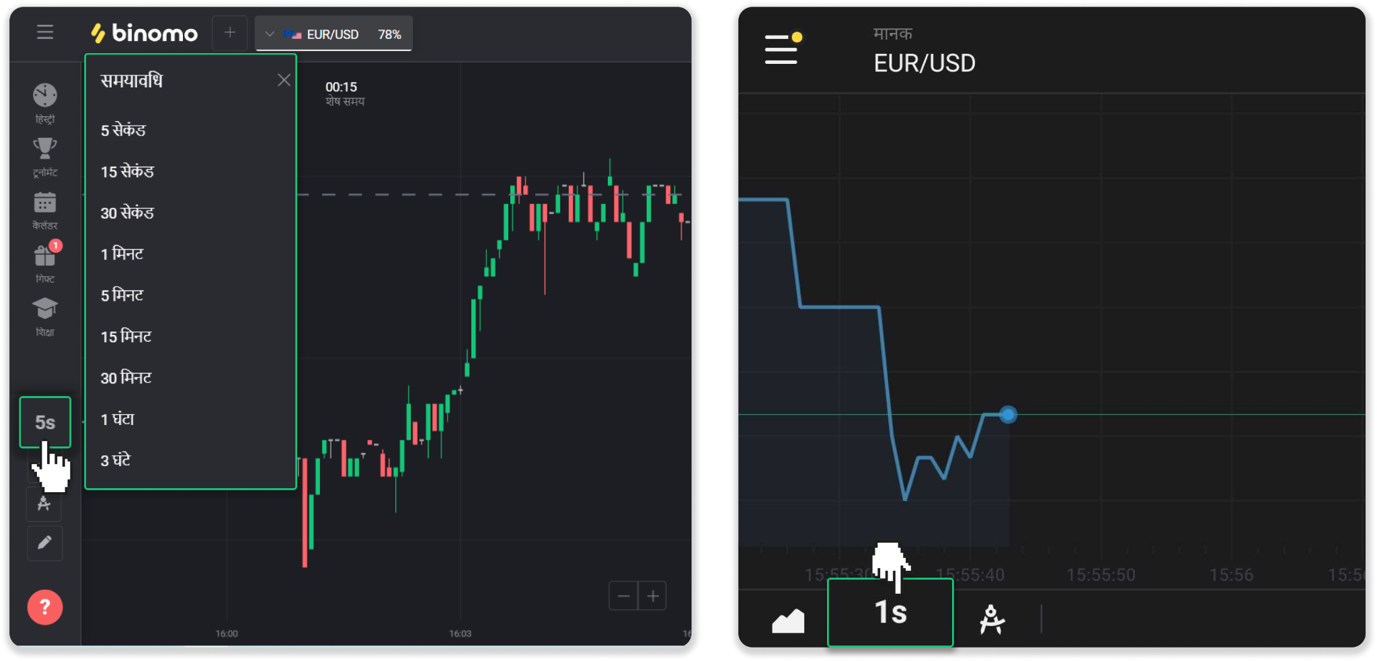
Task: Close the समयावधि timeframe panel
Action: click(x=284, y=80)
